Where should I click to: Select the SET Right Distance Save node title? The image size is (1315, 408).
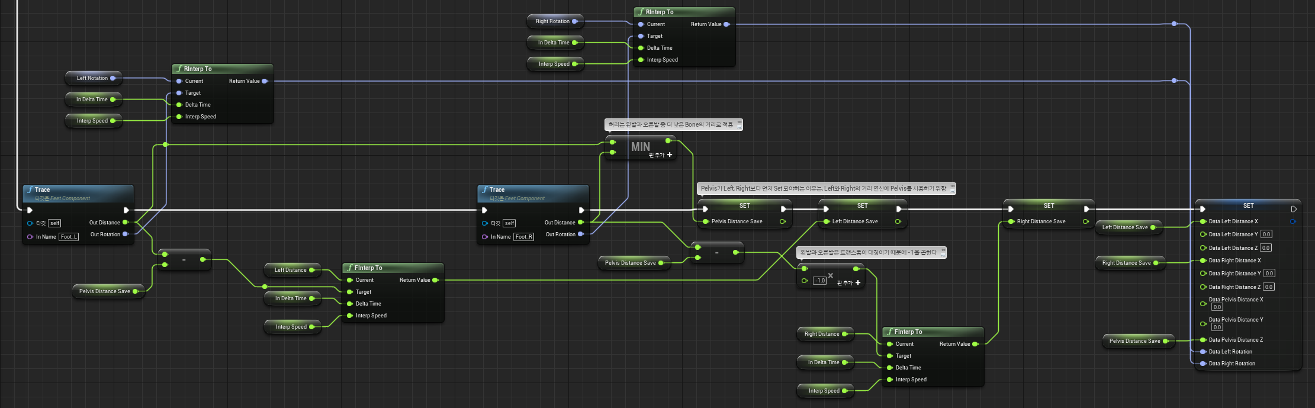[1049, 205]
